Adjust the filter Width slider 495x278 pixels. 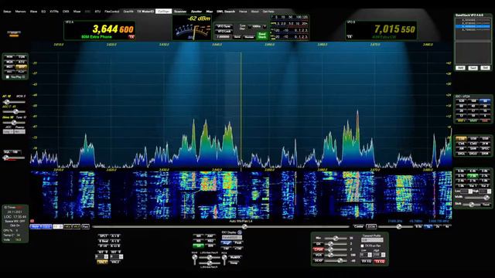click(477, 198)
